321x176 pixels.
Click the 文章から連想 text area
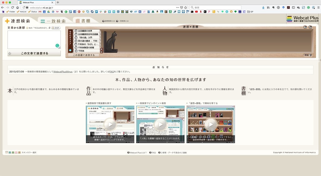pos(34,40)
